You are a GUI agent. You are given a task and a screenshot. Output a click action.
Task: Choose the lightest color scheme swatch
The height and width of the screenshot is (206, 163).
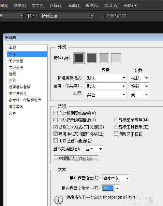click(x=116, y=58)
